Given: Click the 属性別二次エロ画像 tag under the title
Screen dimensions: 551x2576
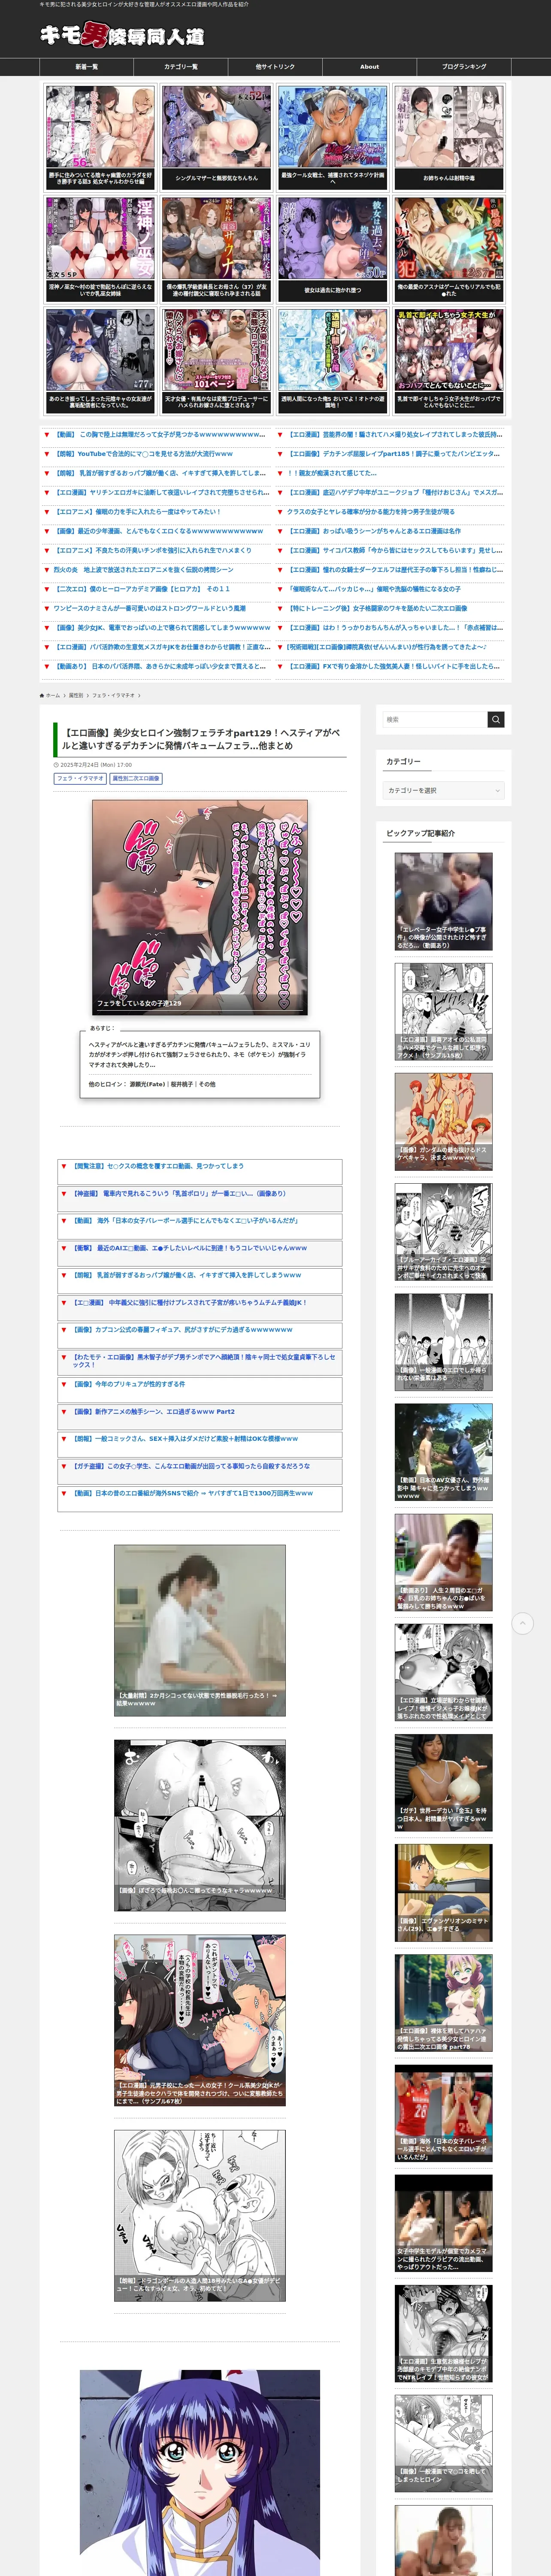Looking at the screenshot, I should coord(135,778).
